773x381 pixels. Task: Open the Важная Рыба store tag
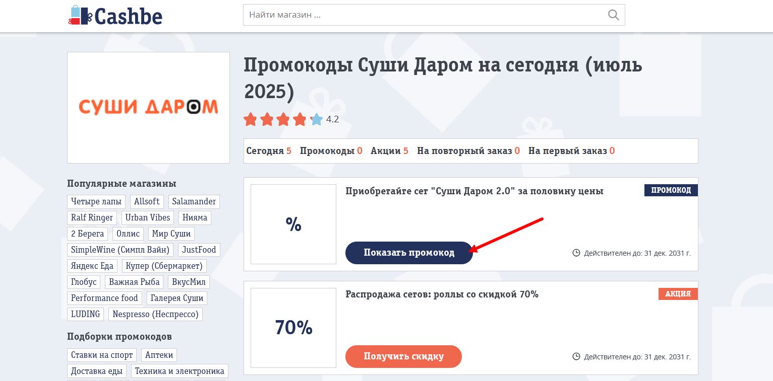134,282
